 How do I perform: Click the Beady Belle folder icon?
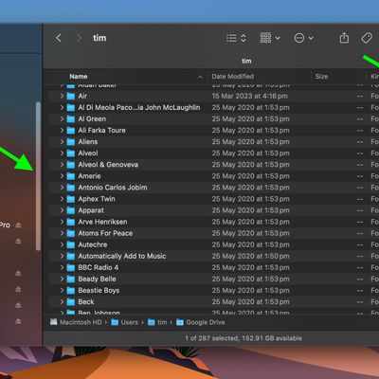71,280
